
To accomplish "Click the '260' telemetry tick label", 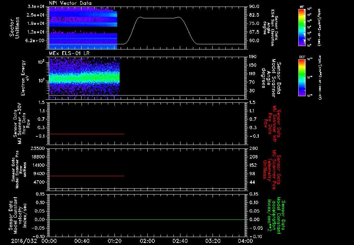I will pyautogui.click(x=253, y=148).
